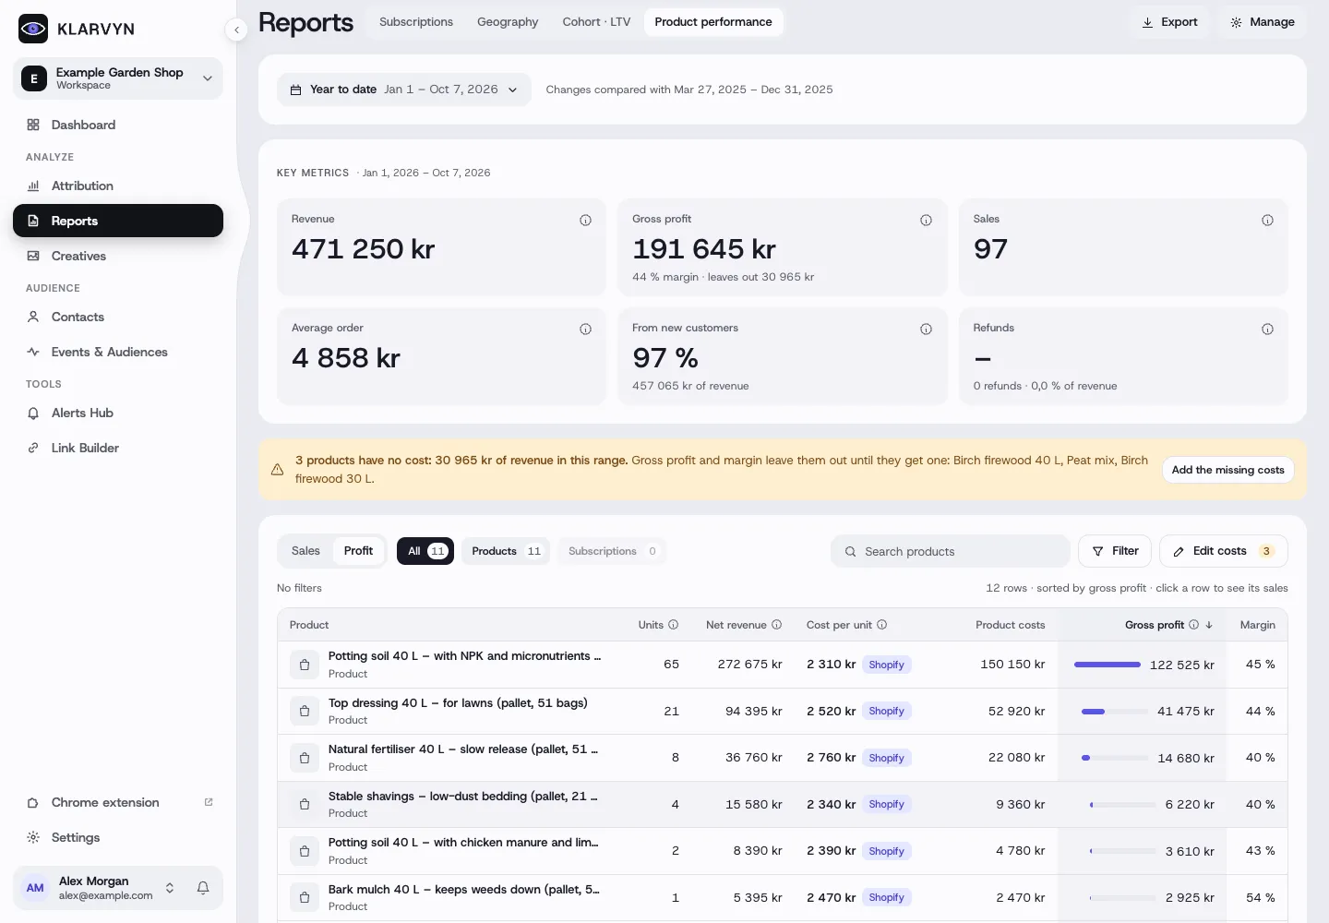Screen dimensions: 1329x923
Task: Click the Shopify tag on Natural fertiliser row
Action: (886, 758)
